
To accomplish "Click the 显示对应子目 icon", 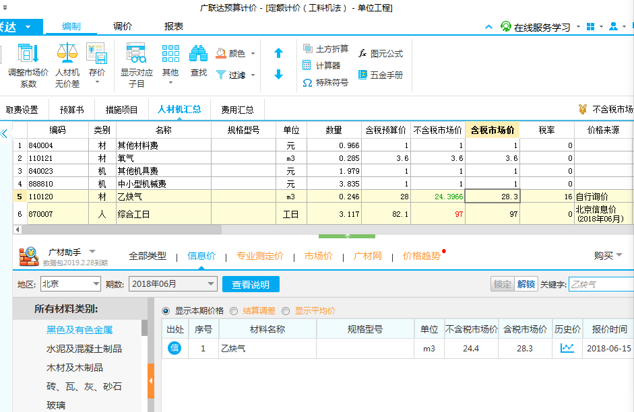I will 136,53.
